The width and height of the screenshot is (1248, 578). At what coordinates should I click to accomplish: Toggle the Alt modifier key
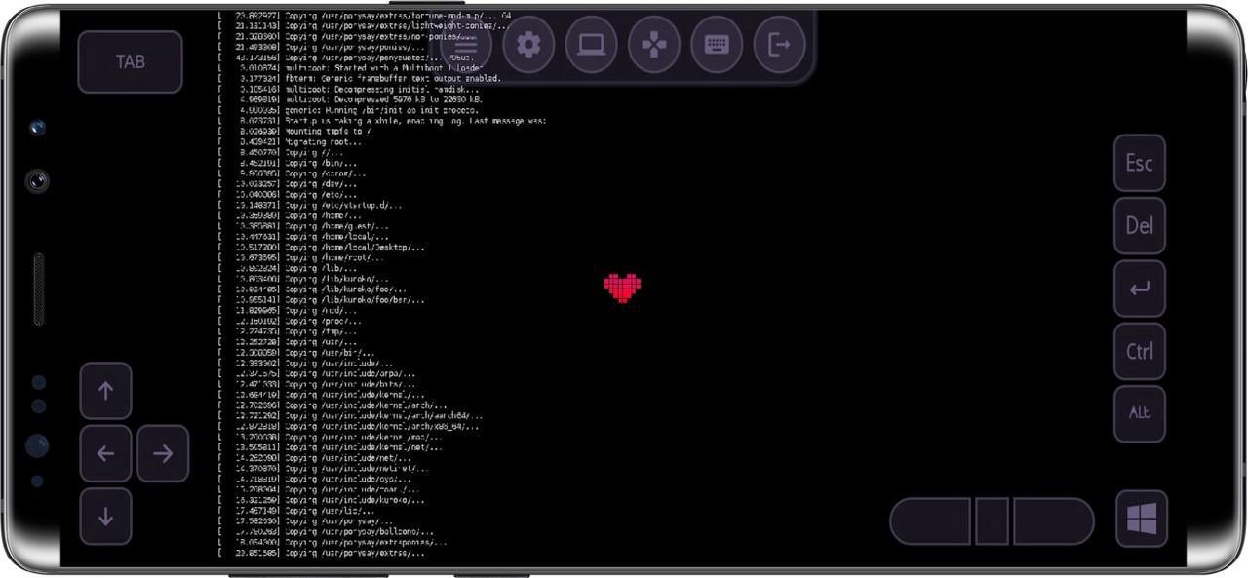(x=1139, y=412)
